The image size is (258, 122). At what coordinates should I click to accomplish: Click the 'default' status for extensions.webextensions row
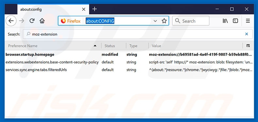[x=107, y=62]
